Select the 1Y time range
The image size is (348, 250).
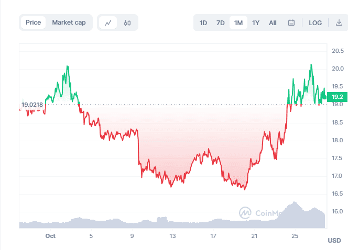click(x=256, y=23)
